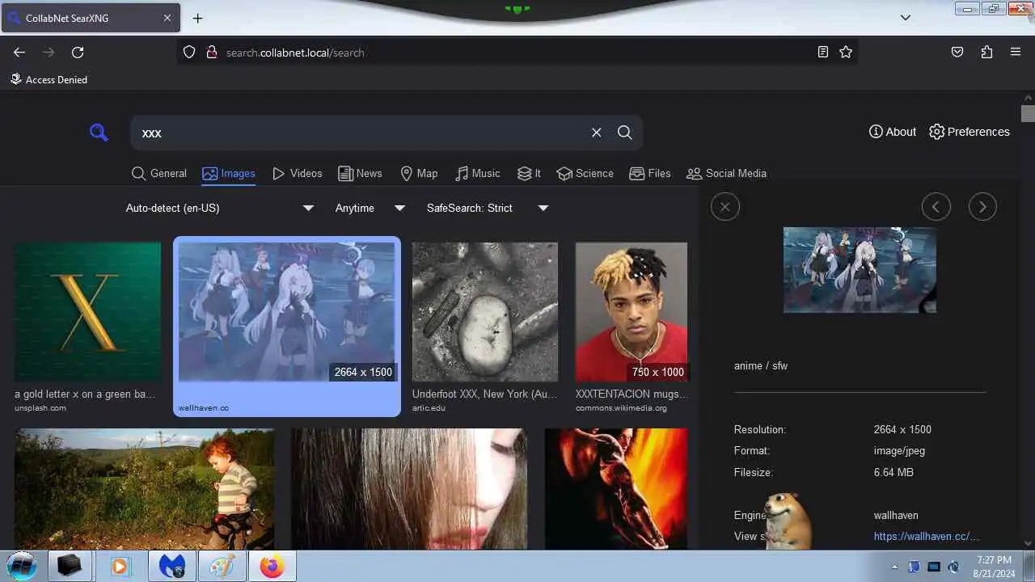Open the Paint taskbar icon
Image resolution: width=1035 pixels, height=582 pixels.
pyautogui.click(x=222, y=566)
